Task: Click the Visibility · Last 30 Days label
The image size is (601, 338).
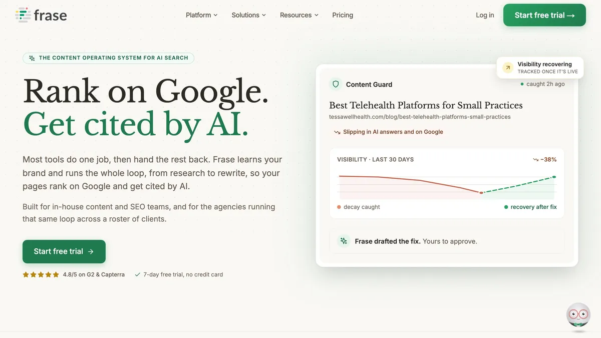Action: [375, 159]
